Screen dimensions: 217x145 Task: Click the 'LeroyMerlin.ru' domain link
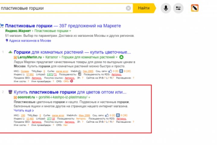pyautogui.click(x=30, y=57)
